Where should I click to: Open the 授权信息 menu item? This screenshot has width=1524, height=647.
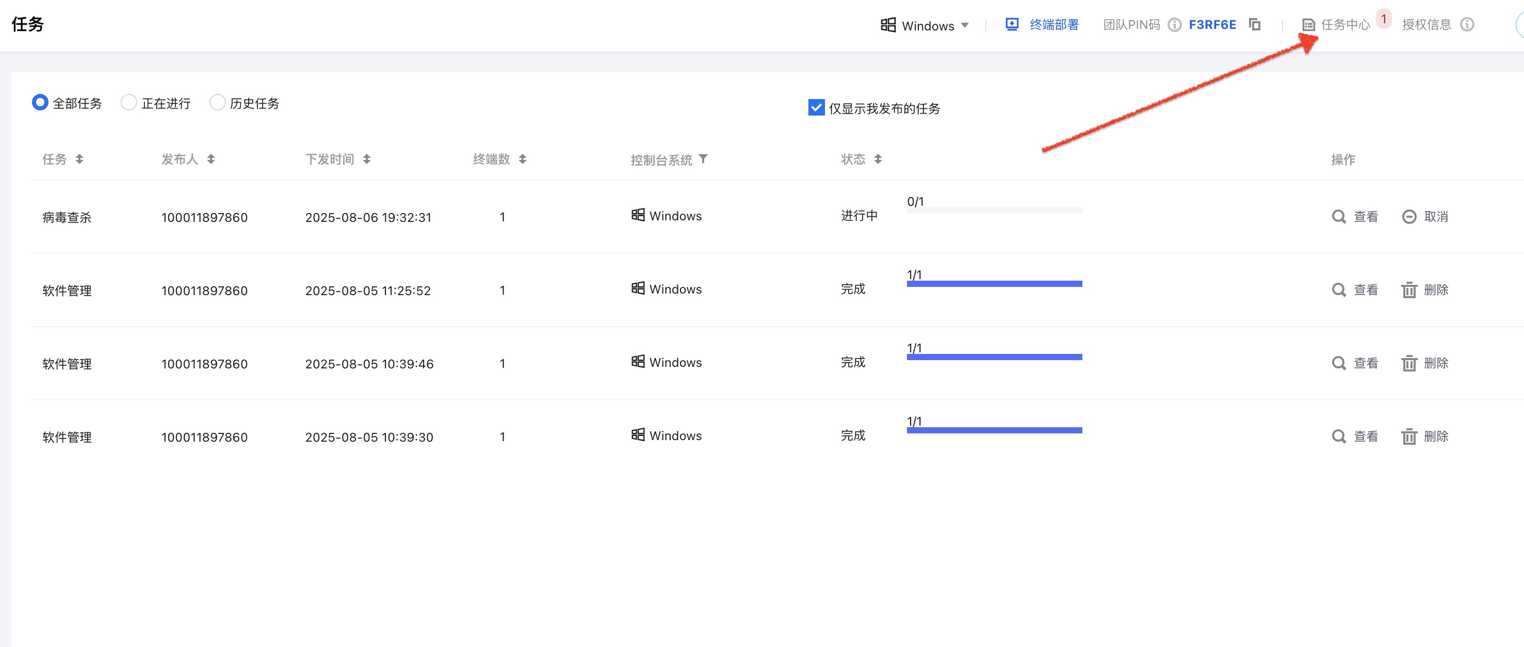[x=1426, y=25]
